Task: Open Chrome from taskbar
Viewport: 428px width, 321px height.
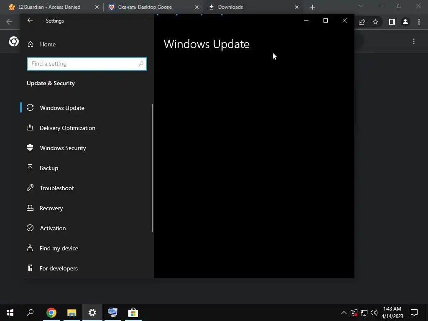Action: pyautogui.click(x=51, y=313)
